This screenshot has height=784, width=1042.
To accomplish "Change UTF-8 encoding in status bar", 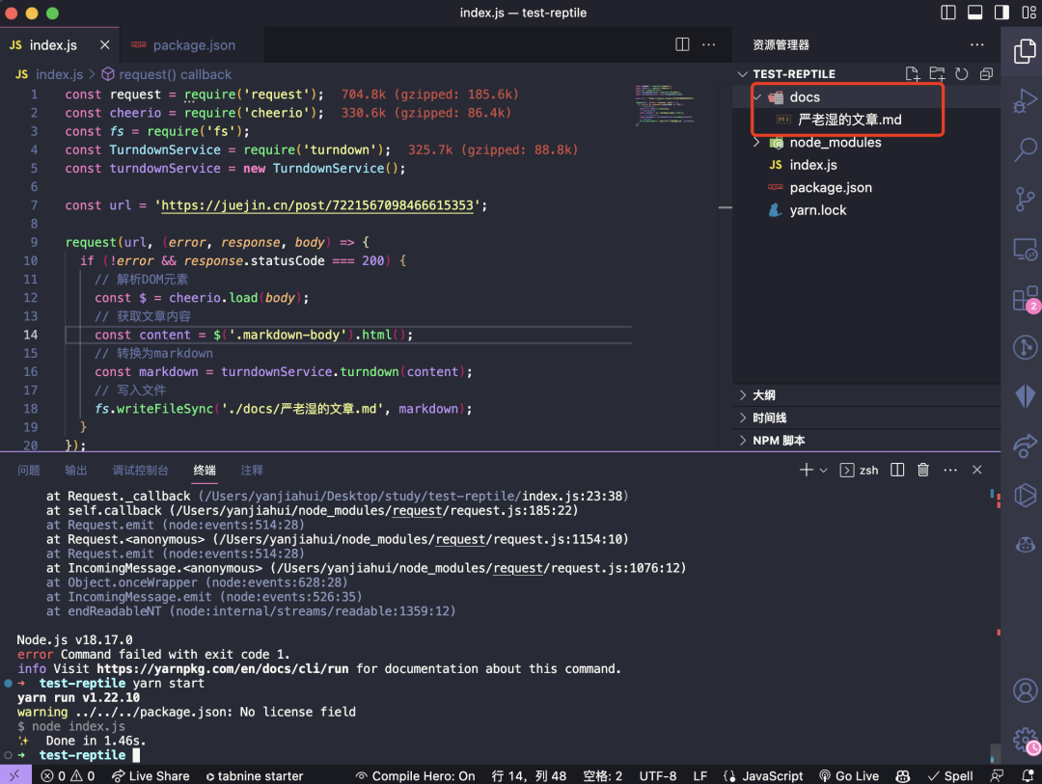I will coord(657,775).
